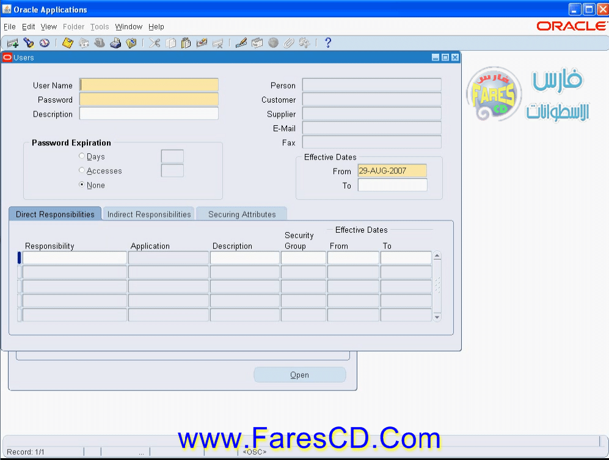The image size is (609, 460).
Task: Click into the Password field
Action: [149, 100]
